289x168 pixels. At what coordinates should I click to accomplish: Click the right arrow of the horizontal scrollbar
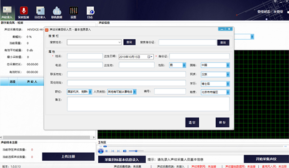[94, 137]
